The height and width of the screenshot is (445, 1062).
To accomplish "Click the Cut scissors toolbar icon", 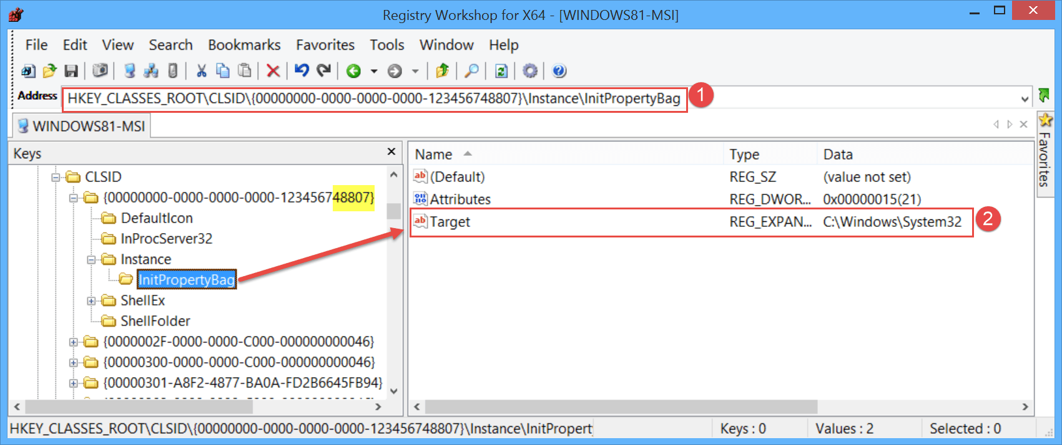I will [201, 71].
